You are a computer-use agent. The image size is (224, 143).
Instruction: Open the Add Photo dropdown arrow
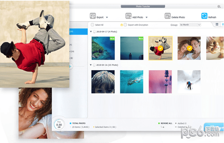click(147, 17)
